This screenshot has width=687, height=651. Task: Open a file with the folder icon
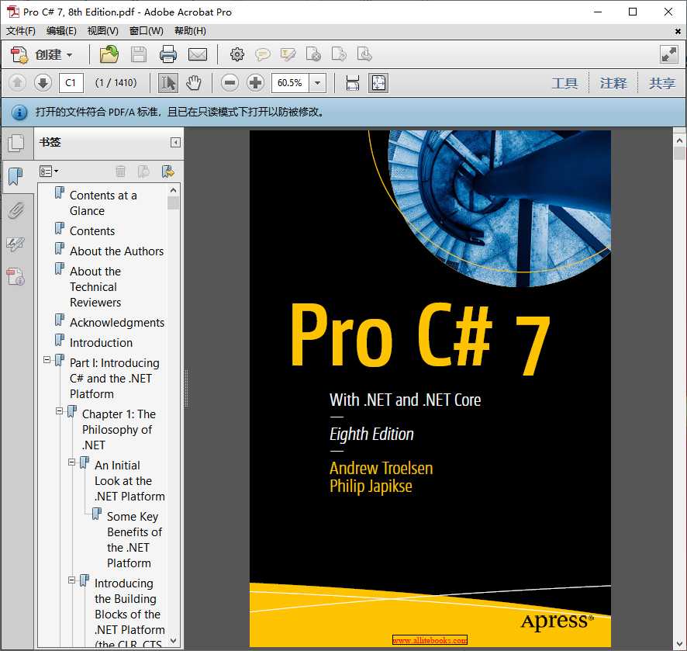pos(109,54)
